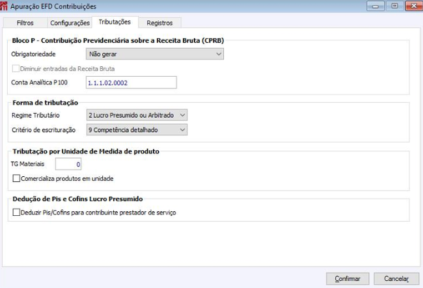Image resolution: width=423 pixels, height=288 pixels.
Task: Click the Critério de escrituração label
Action: pyautogui.click(x=44, y=130)
